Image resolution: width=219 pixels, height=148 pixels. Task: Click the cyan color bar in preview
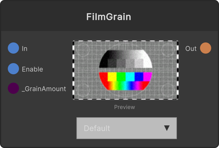(130, 77)
